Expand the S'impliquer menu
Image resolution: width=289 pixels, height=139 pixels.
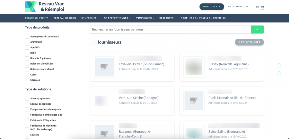[x=145, y=18]
